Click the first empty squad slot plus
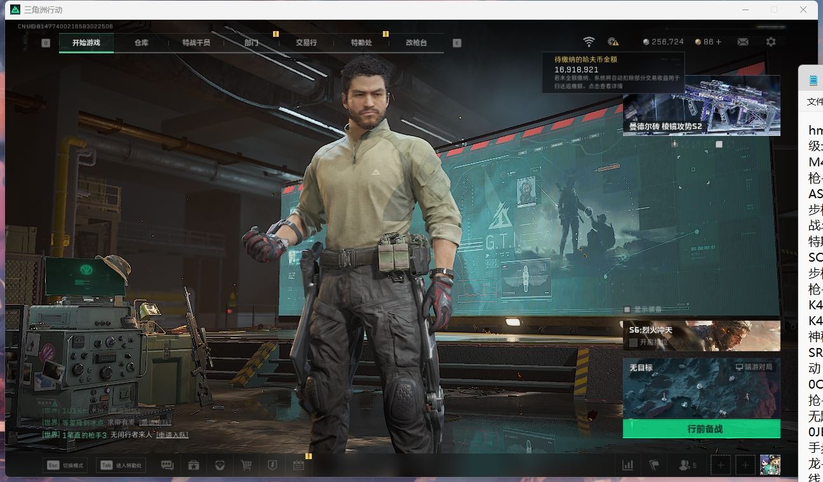 (x=720, y=465)
